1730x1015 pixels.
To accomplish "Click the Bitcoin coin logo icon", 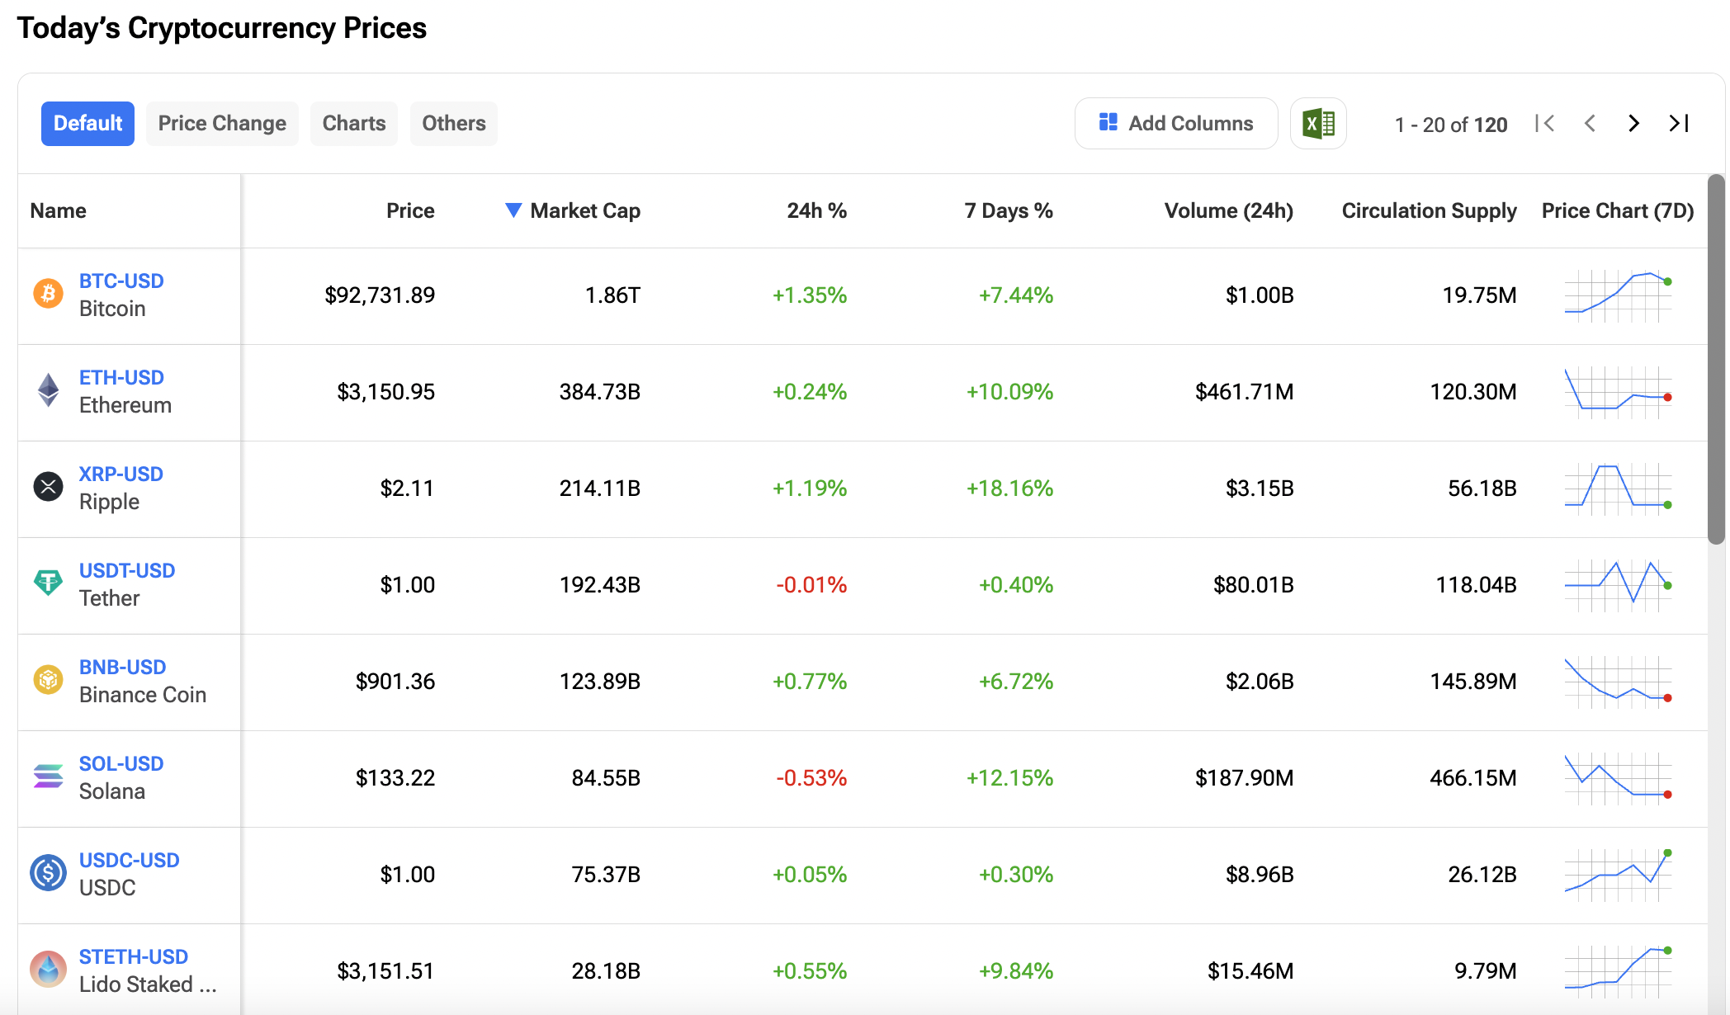I will (x=48, y=294).
